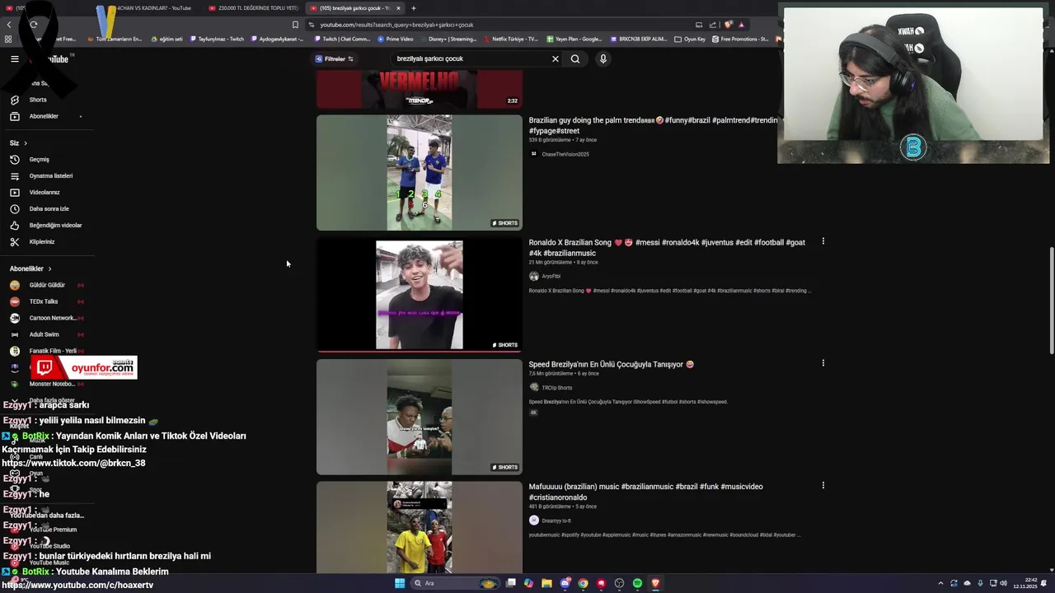Open eğitim seti bookmark
Viewport: 1055px width, 593px height.
[x=166, y=39]
